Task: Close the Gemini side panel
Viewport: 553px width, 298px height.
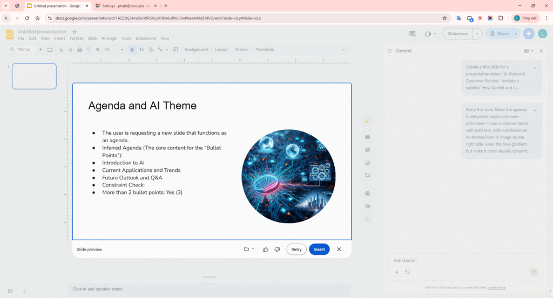Action: tap(541, 51)
